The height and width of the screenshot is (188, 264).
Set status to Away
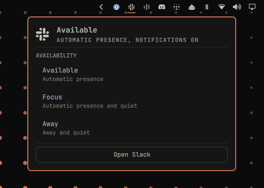(132, 128)
